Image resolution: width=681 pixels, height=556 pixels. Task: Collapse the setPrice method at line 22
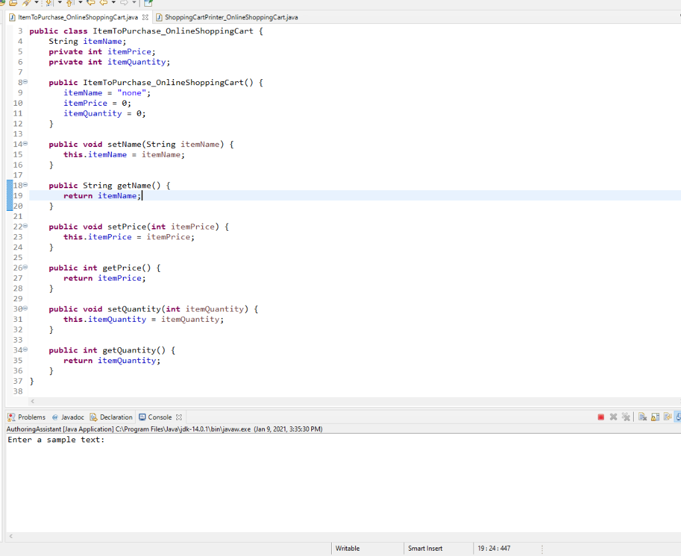[x=25, y=226]
